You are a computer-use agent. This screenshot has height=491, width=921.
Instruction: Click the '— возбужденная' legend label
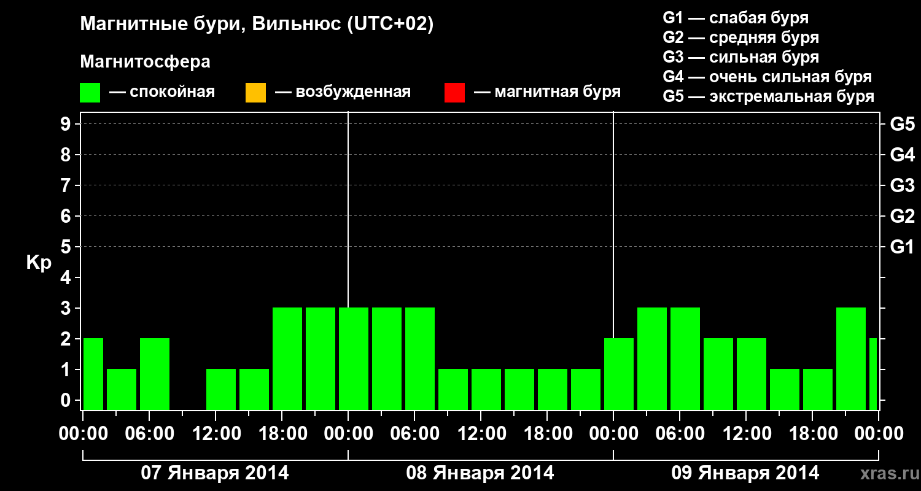click(x=343, y=93)
